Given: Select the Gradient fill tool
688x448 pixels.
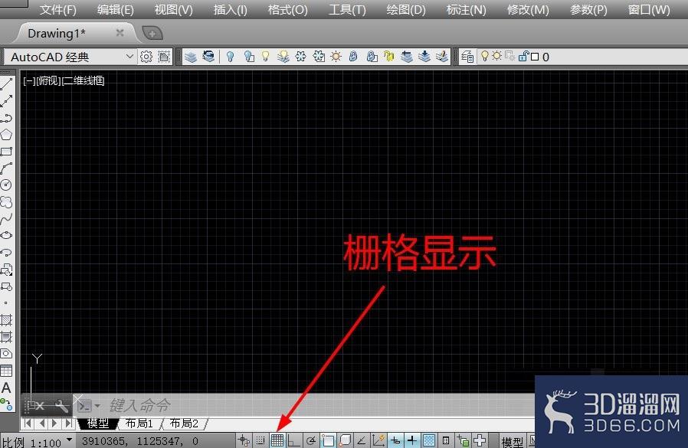Looking at the screenshot, I should 6,336.
